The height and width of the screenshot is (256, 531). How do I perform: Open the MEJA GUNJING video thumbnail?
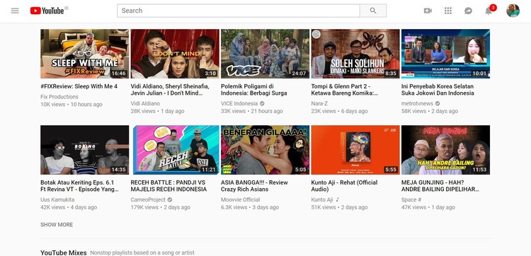pyautogui.click(x=445, y=150)
